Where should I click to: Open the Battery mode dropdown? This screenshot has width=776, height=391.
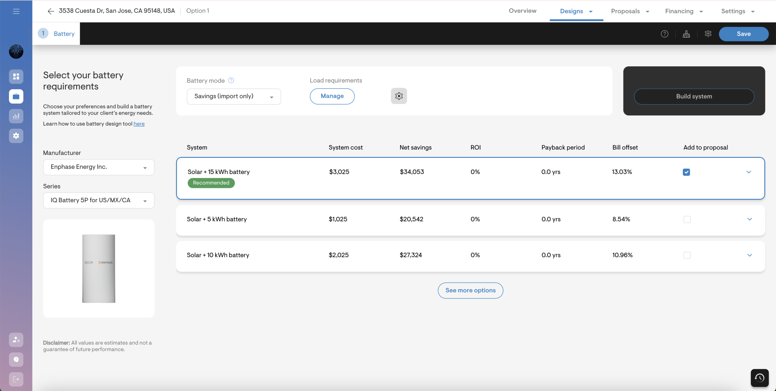234,97
